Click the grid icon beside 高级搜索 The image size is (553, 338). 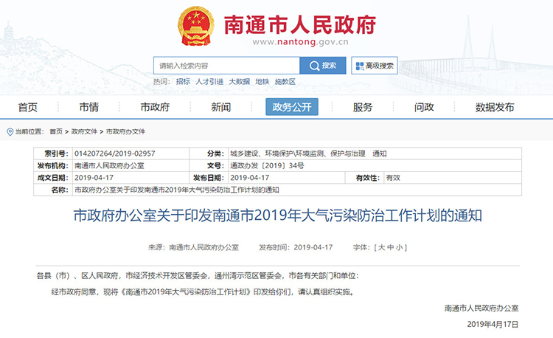(x=359, y=66)
